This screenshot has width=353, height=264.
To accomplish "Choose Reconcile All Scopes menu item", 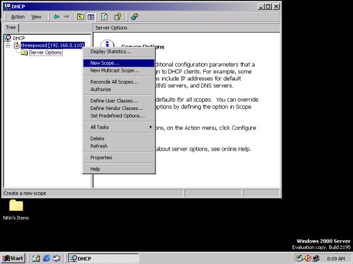I will pos(119,82).
